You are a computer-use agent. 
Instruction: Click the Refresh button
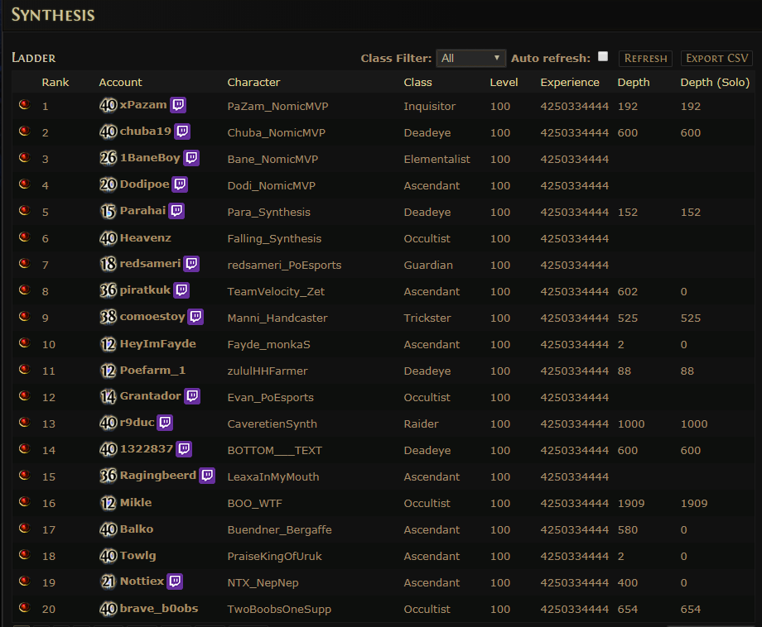tap(645, 58)
